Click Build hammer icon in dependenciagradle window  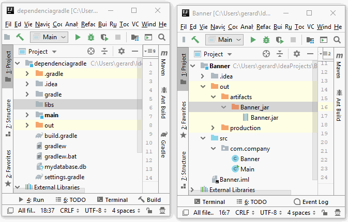(21, 37)
